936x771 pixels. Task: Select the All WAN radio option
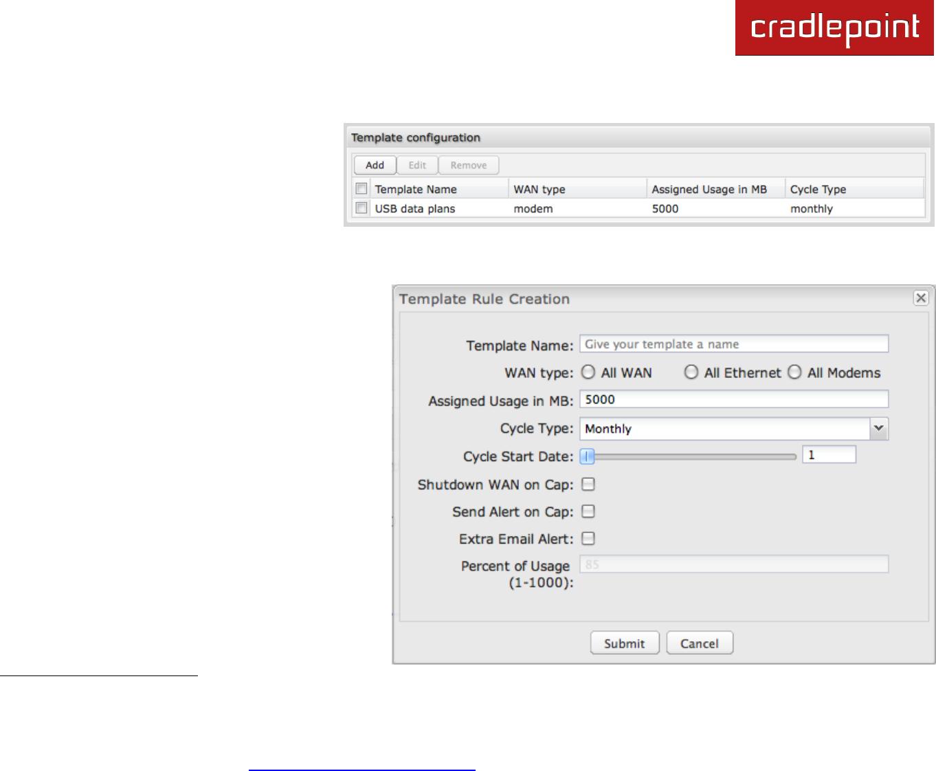588,372
